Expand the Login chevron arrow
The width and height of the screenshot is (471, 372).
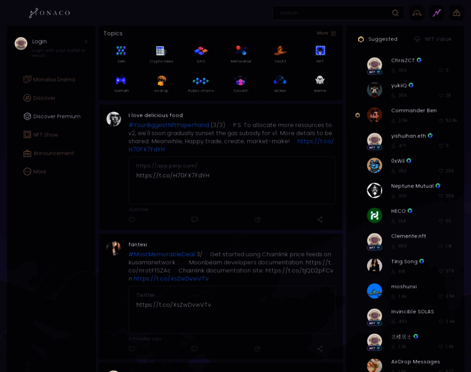click(x=86, y=42)
